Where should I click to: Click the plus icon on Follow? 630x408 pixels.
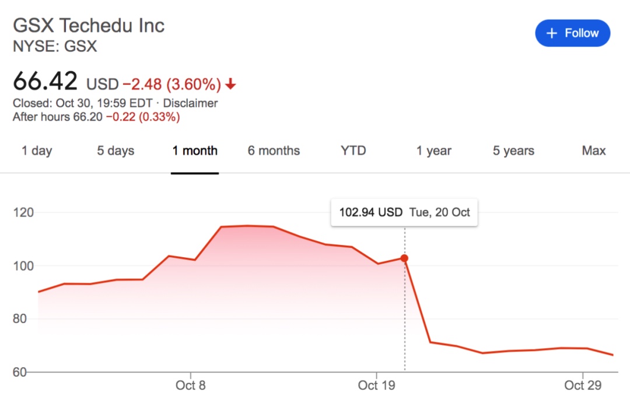[552, 33]
